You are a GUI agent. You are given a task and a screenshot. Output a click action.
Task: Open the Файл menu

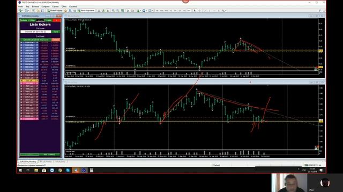20,6
